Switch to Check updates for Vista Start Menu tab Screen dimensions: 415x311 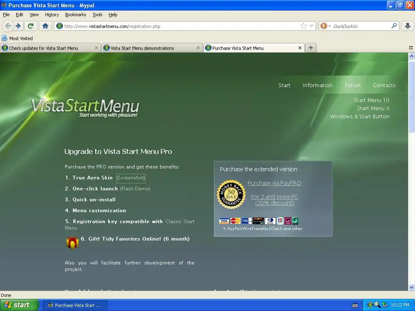click(x=50, y=48)
